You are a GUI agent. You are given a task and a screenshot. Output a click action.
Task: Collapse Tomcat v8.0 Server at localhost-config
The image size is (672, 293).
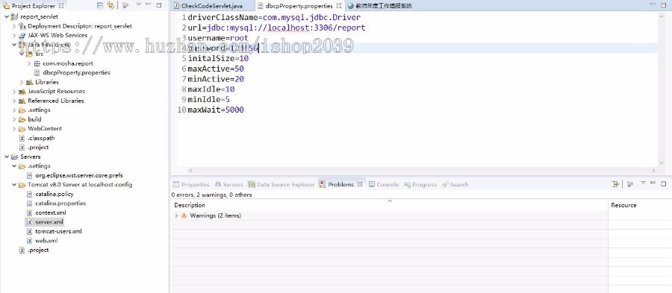click(x=14, y=185)
